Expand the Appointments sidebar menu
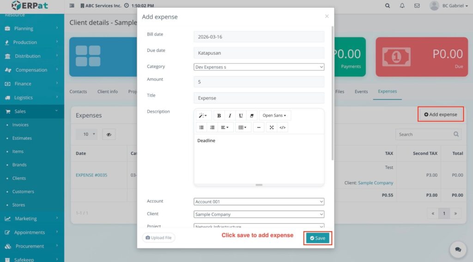 (x=32, y=232)
